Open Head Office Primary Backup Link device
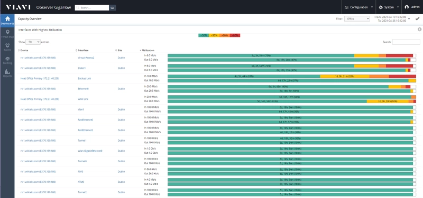Viewport: 423px width, 198px height. [40, 78]
